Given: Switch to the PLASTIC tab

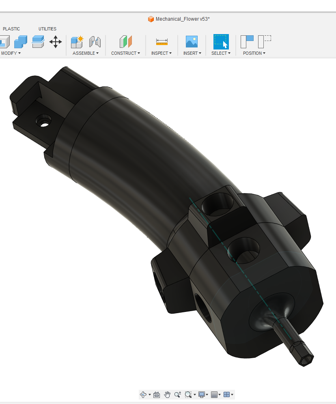Looking at the screenshot, I should tap(11, 29).
